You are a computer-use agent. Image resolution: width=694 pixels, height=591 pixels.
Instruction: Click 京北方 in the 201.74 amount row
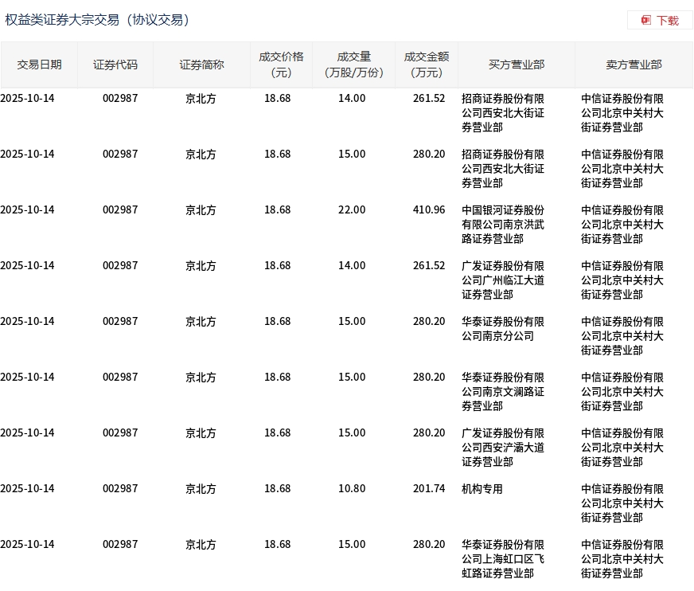point(201,489)
